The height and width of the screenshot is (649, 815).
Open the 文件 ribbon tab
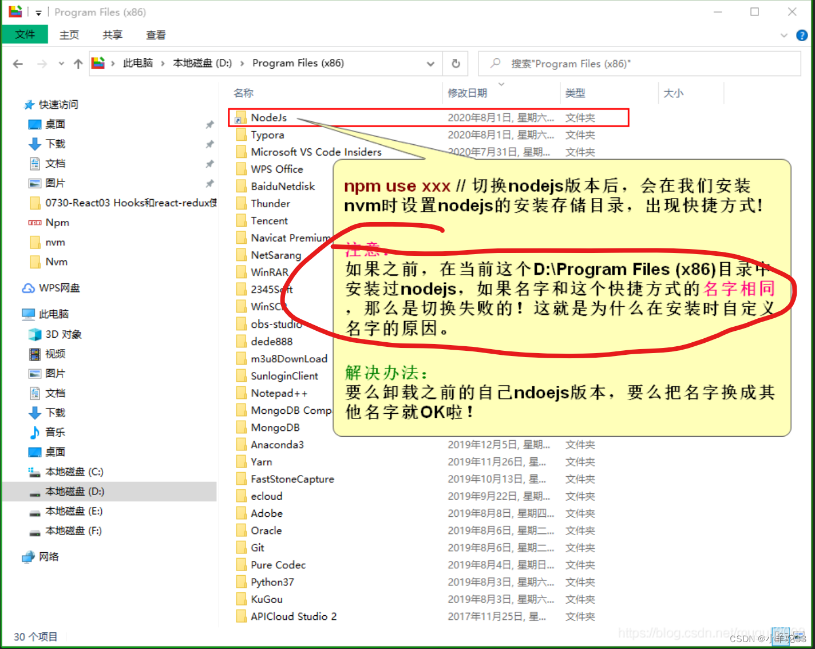[x=25, y=34]
